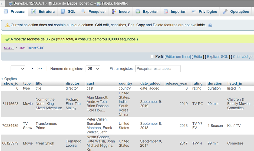Screen dimensions: 254x151
Task: Click the SQL tab icon
Action: (63, 12)
